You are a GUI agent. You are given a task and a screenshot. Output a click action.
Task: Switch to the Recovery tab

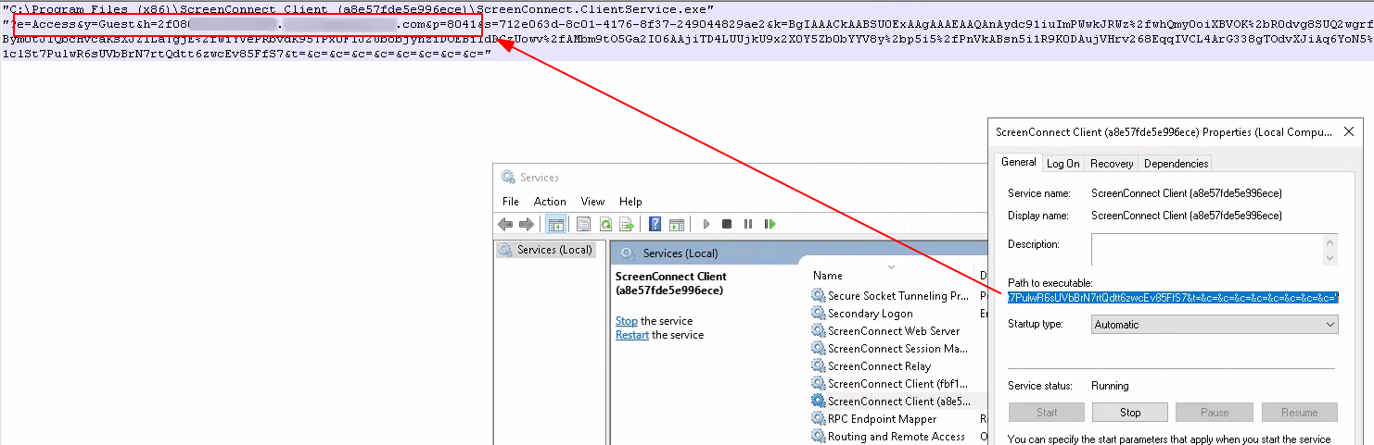(1112, 163)
